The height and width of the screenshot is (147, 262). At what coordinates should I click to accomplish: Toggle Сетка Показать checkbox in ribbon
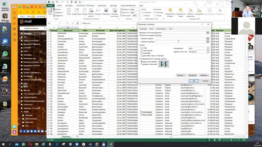coord(143,13)
